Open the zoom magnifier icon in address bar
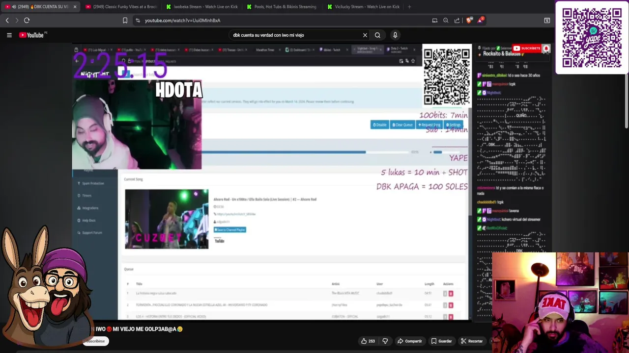Screen dimensions: 629x353 (446, 20)
